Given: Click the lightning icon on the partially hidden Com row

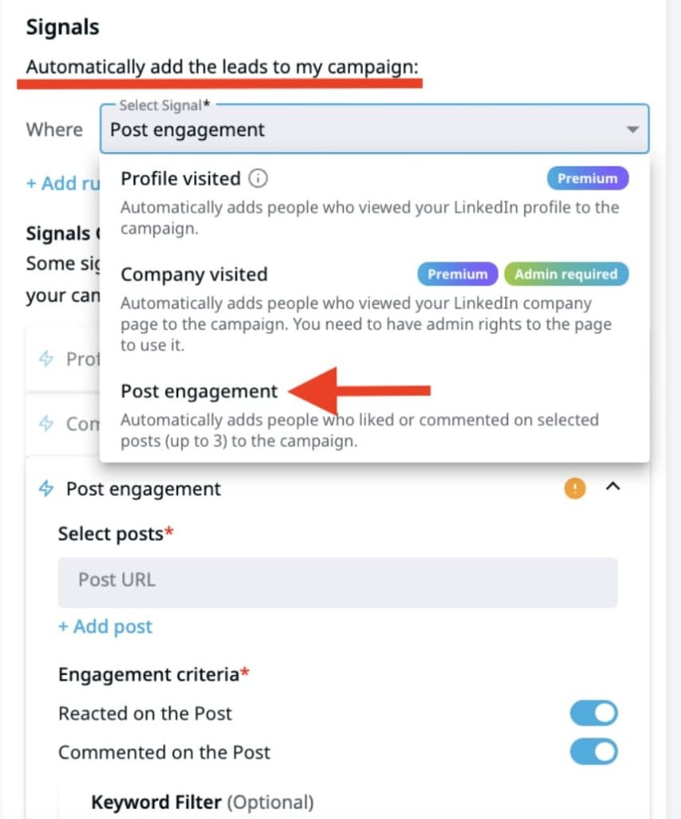Looking at the screenshot, I should [x=46, y=423].
